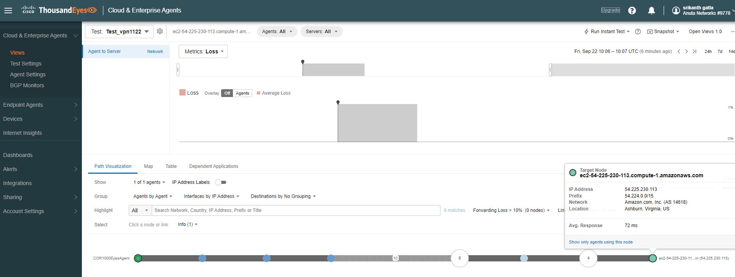The image size is (735, 277).
Task: Select the second blue hop node
Action: click(x=267, y=258)
